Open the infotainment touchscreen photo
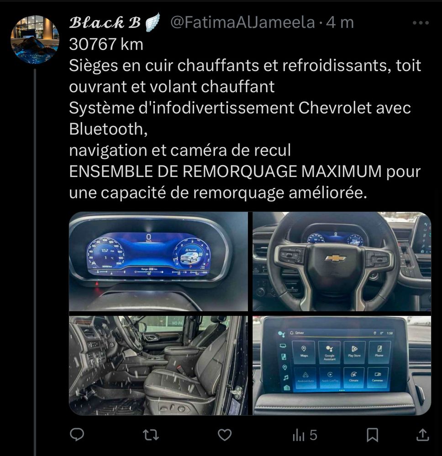The height and width of the screenshot is (456, 442). coord(342,365)
